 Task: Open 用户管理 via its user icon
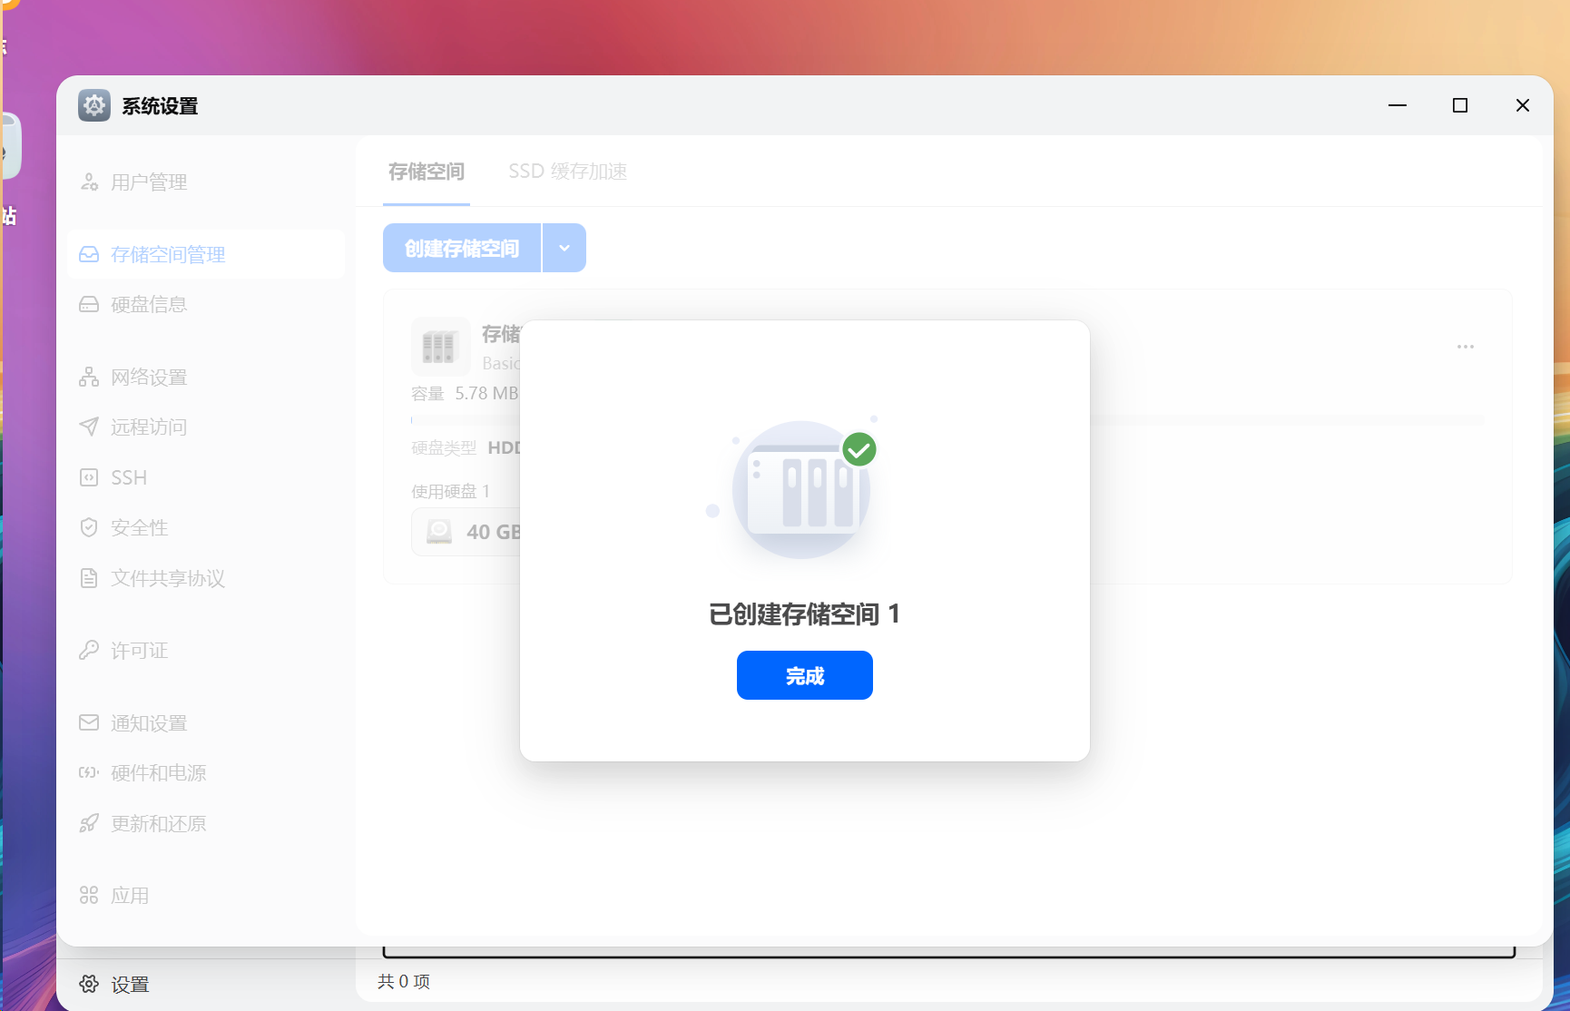click(89, 182)
